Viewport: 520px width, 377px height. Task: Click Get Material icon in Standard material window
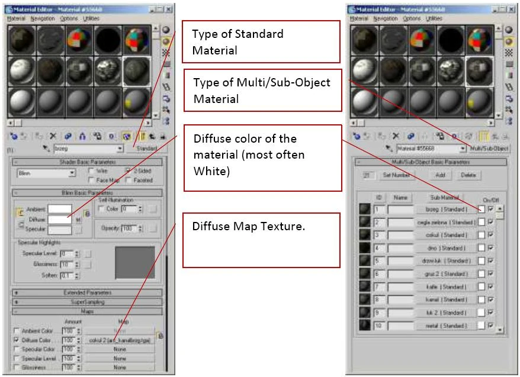tap(14, 136)
